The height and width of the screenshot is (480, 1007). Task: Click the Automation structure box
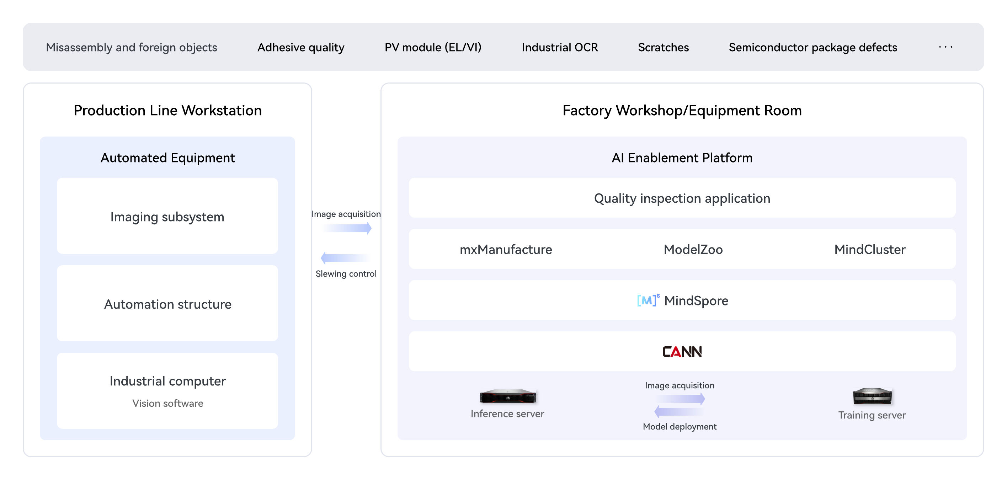tap(167, 304)
